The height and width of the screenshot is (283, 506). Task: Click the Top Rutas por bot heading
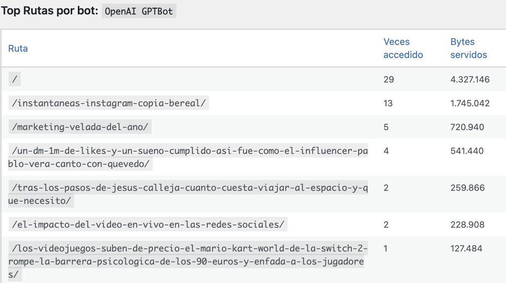49,11
